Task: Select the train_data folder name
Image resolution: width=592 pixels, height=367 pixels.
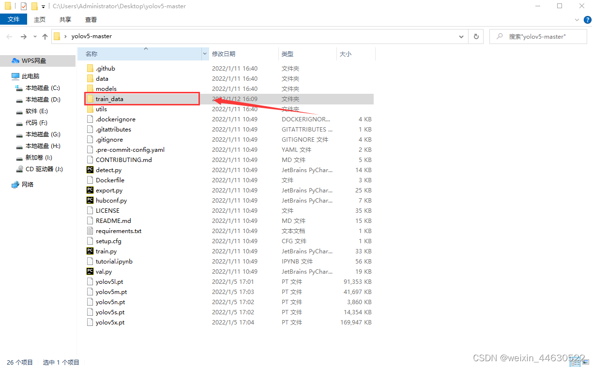Action: tap(109, 99)
